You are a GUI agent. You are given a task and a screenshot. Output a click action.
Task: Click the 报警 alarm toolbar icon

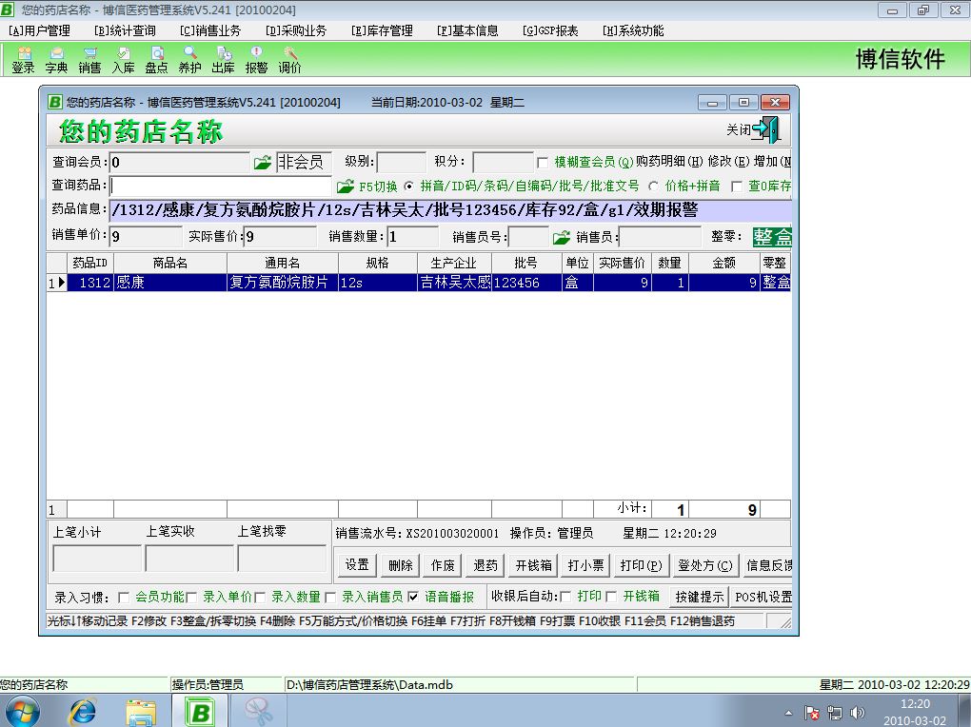coord(256,60)
